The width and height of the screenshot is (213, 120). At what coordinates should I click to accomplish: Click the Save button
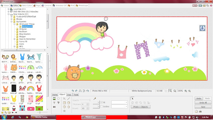(x=203, y=107)
